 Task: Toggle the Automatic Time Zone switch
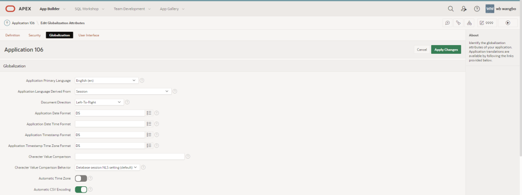tap(81, 179)
